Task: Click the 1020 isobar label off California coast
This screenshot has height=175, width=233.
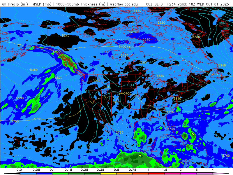Action: pyautogui.click(x=61, y=118)
